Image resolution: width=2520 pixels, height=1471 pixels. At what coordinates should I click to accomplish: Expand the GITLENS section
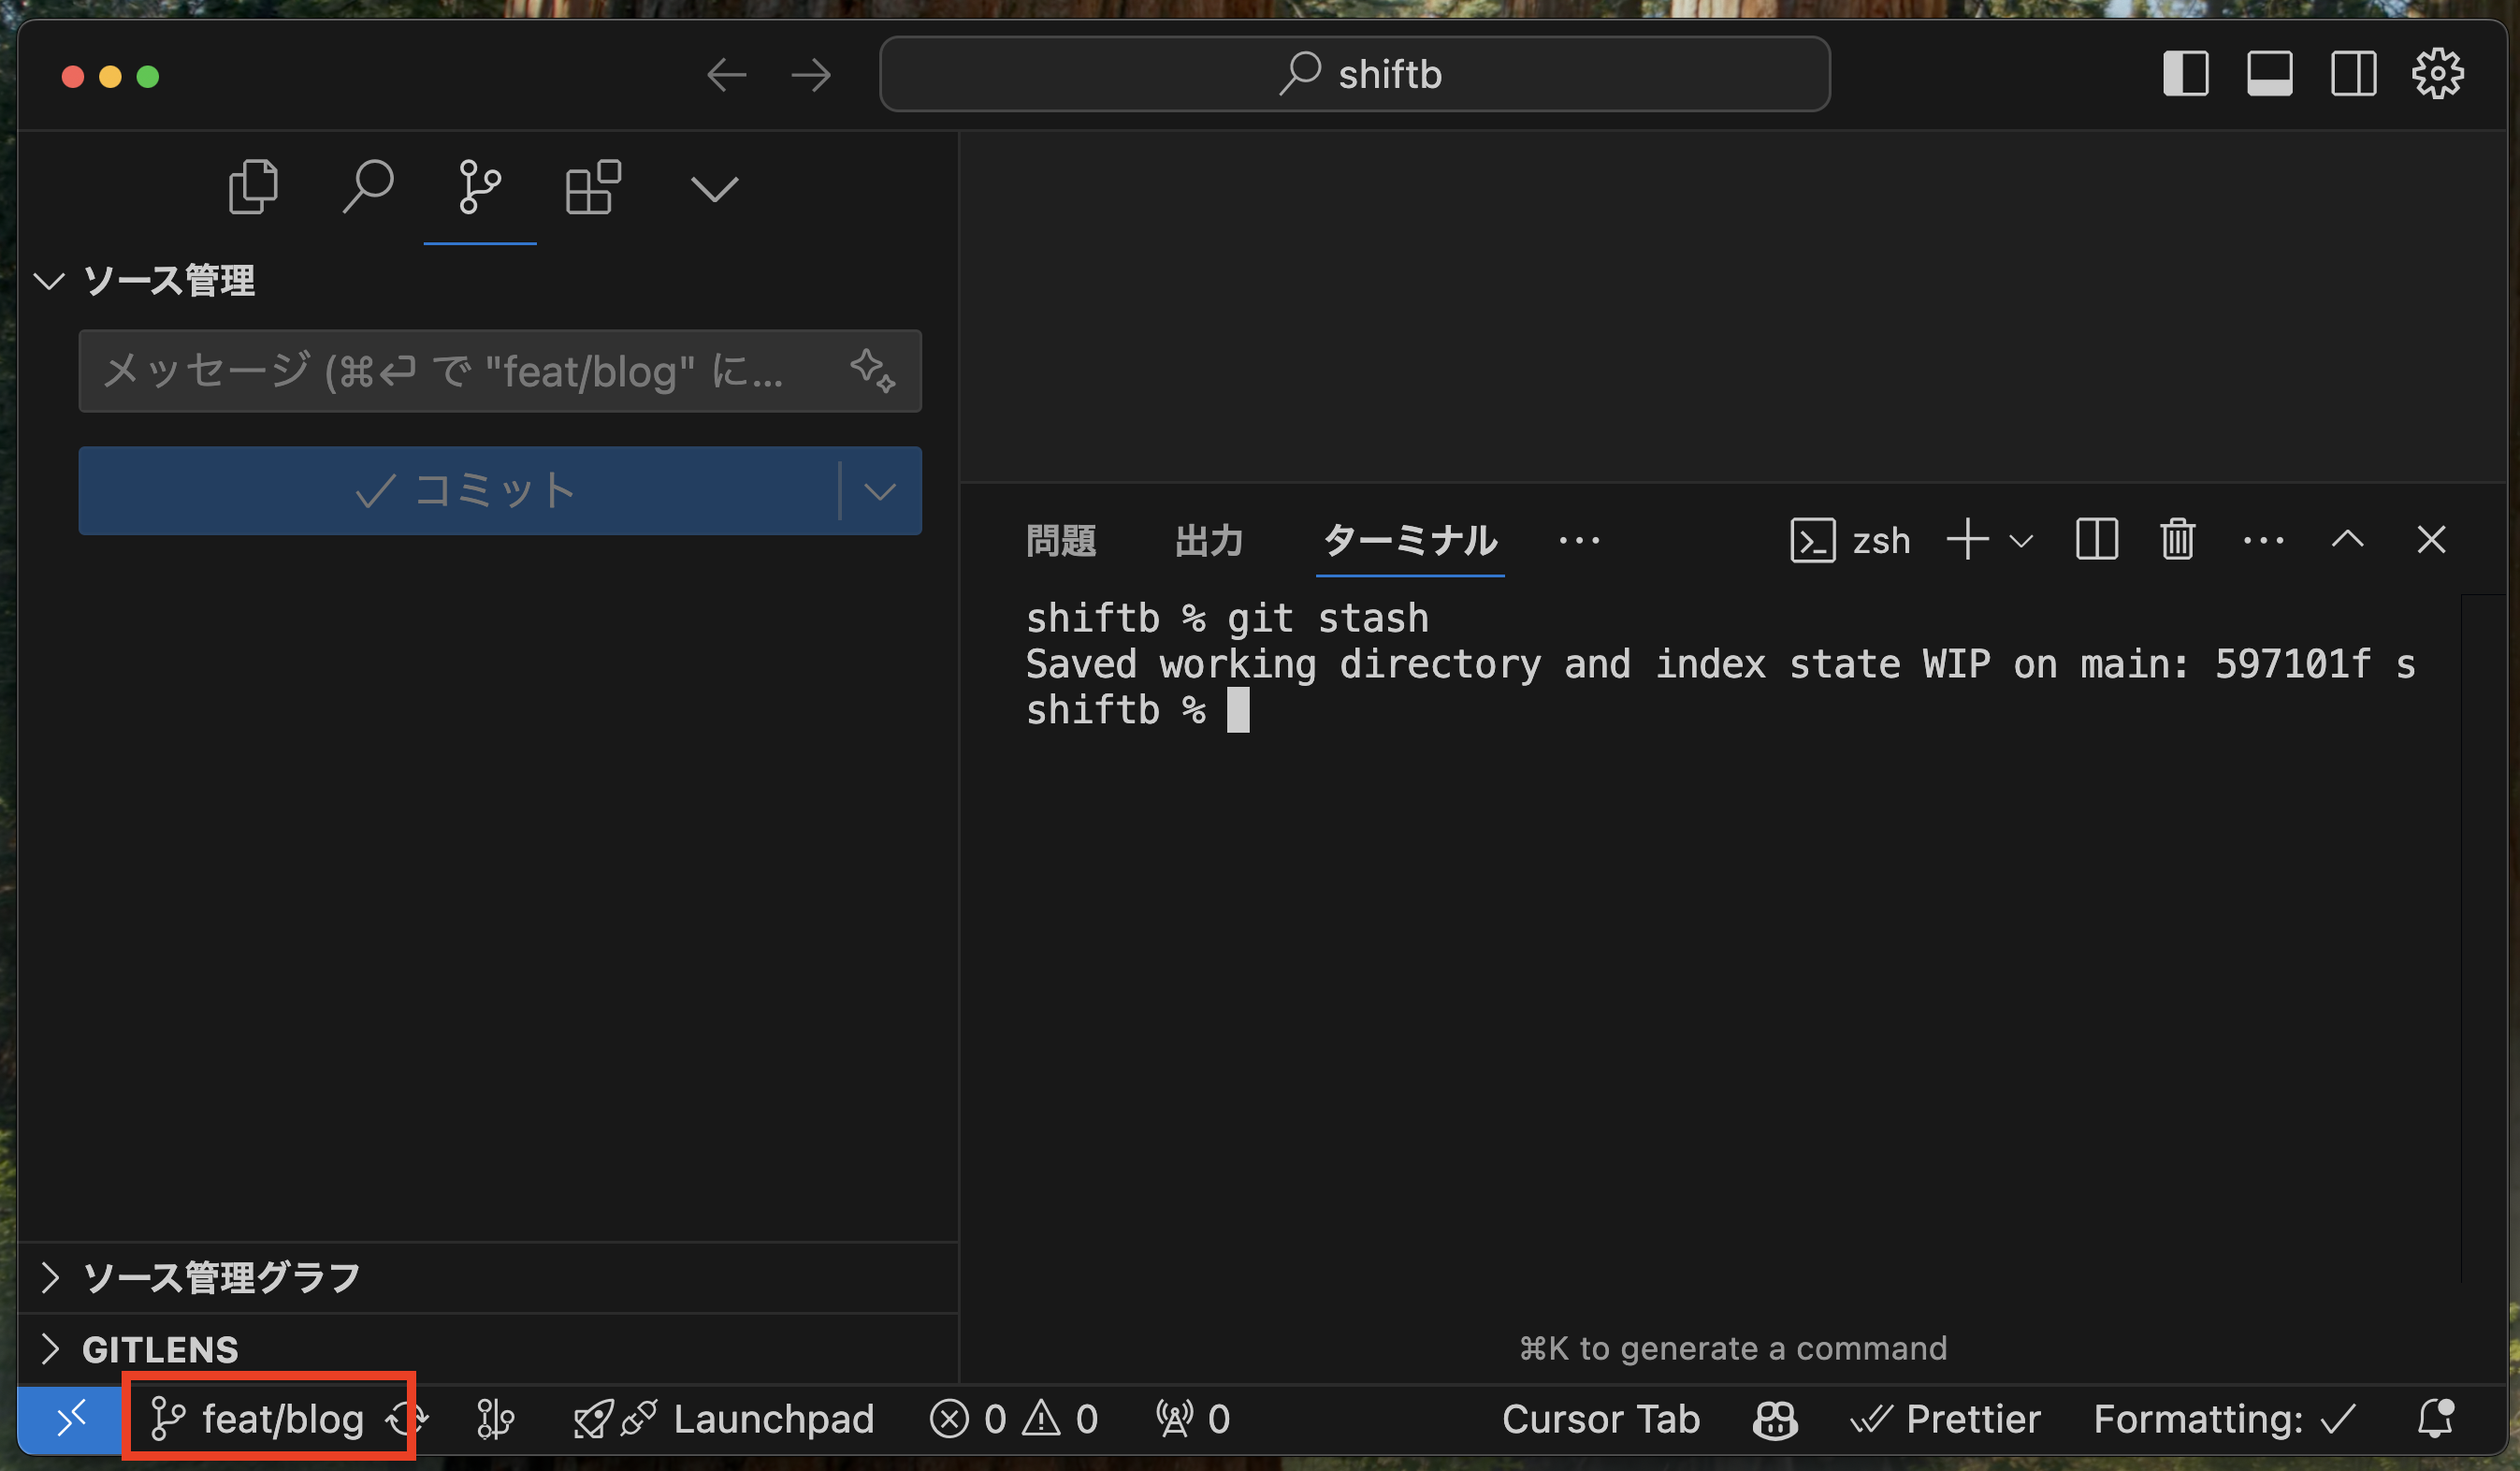[x=160, y=1349]
